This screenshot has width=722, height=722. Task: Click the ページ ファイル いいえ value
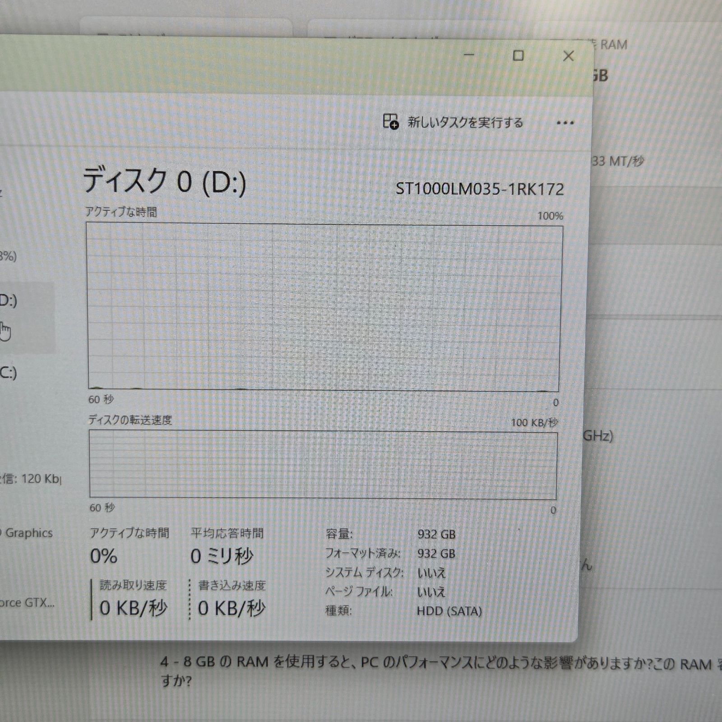tap(431, 592)
